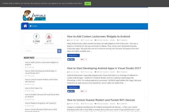The height and width of the screenshot is (112, 169).
Task: Open recent post How to Start Developing Android Apps
Action: click(41, 72)
